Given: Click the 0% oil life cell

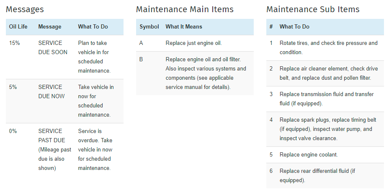Looking at the screenshot, I should point(13,131).
